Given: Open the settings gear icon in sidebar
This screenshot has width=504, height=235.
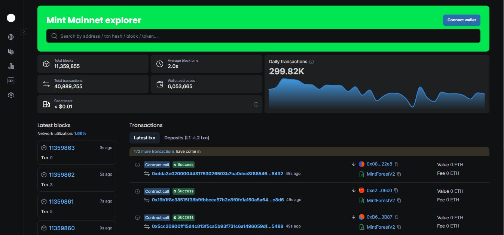Looking at the screenshot, I should click(x=11, y=95).
